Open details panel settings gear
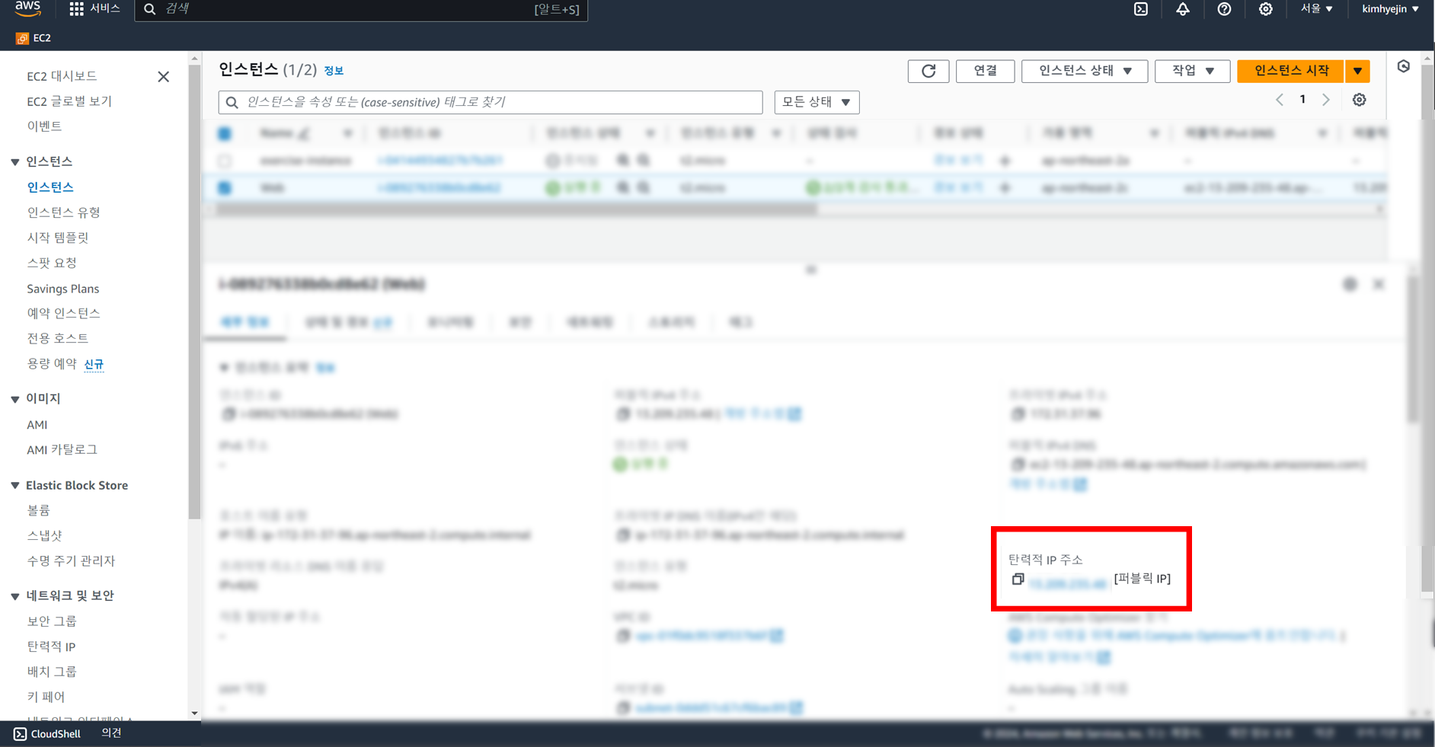This screenshot has width=1435, height=747. (1350, 284)
